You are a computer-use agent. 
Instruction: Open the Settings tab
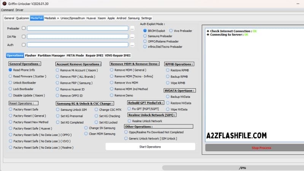point(146,18)
